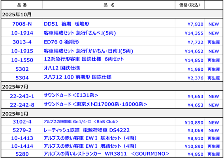Viewport: 224px width, 158px height.
Task: Open product number 22-242-8
Action: pos(22,105)
